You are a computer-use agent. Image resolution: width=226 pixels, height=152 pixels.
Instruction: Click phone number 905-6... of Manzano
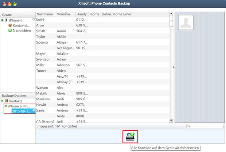click(82, 99)
